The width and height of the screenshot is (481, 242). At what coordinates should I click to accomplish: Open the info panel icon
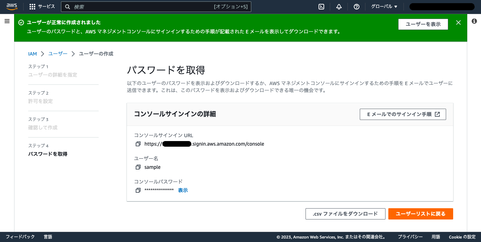click(474, 21)
